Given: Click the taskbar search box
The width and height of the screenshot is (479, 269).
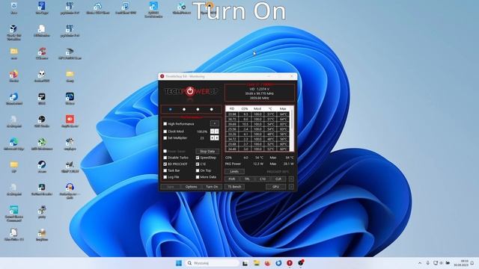Looking at the screenshot, I should [x=213, y=263].
